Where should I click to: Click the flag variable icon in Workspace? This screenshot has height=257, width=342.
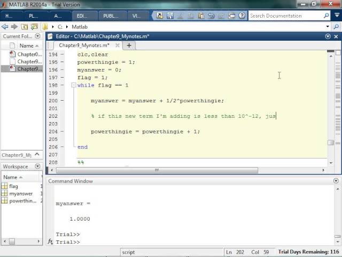pos(4,186)
